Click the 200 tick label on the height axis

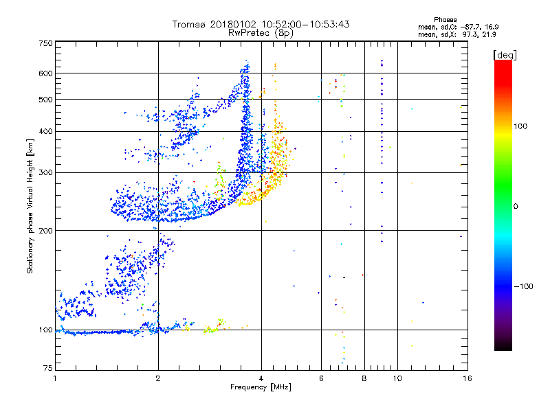coord(45,231)
